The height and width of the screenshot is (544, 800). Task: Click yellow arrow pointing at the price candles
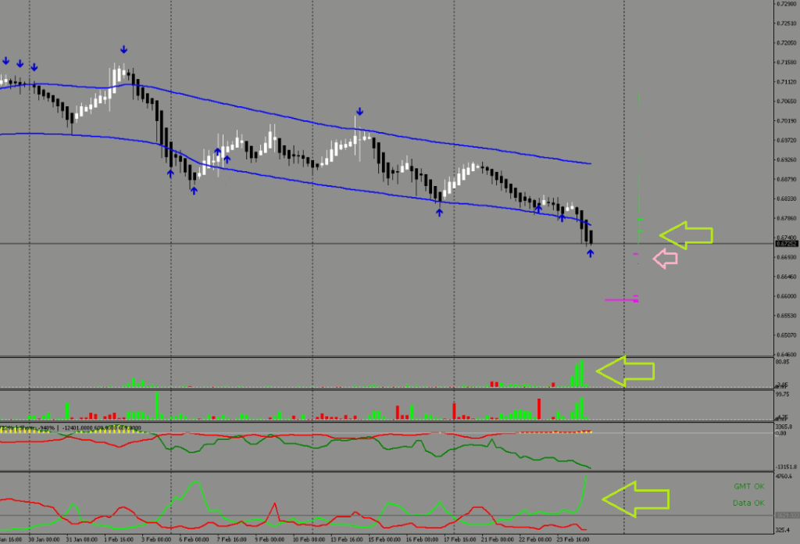pyautogui.click(x=686, y=234)
